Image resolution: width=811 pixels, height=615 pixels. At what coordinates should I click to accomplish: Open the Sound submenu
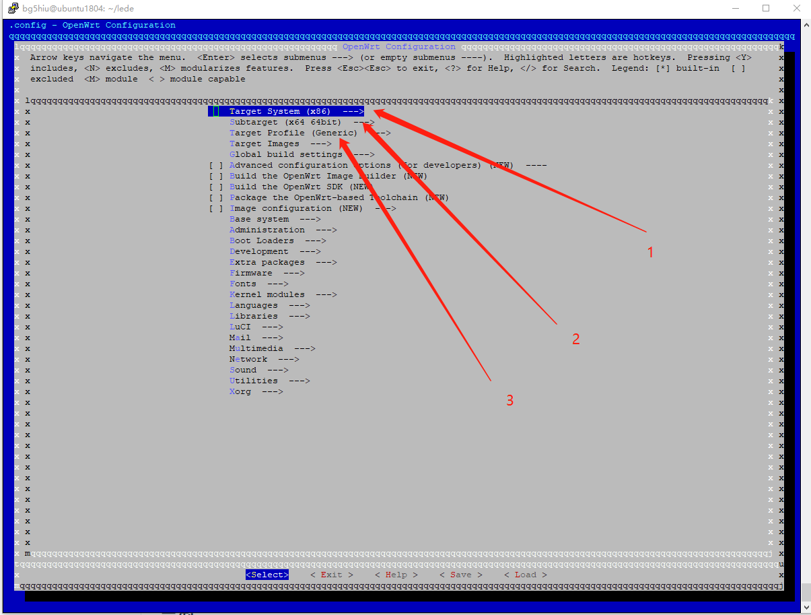click(259, 370)
